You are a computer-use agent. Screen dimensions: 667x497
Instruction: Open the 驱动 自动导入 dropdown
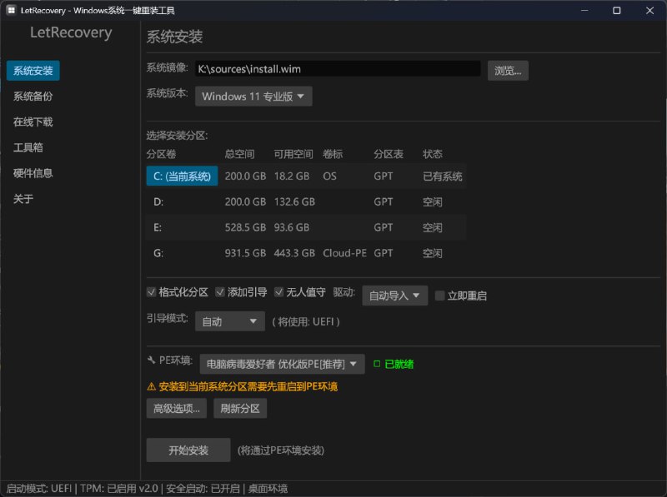394,294
